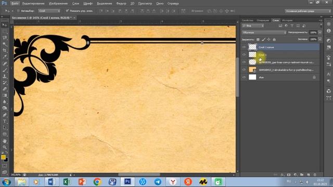
Task: Select the Horizontal Type tool
Action: (x=5, y=122)
